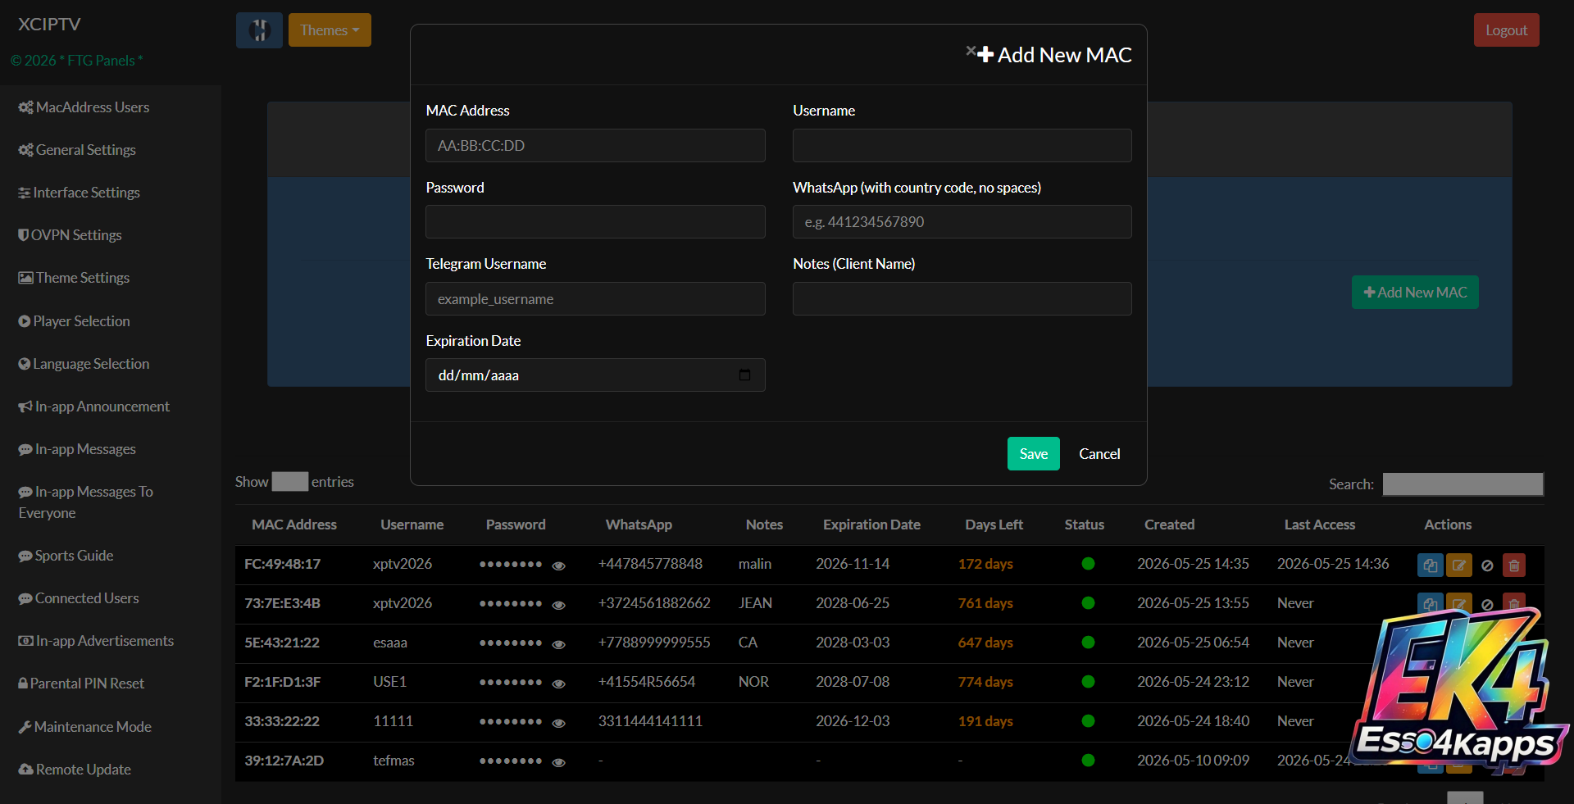Click the Theme Settings image icon
Viewport: 1574px width, 804px height.
coord(25,278)
